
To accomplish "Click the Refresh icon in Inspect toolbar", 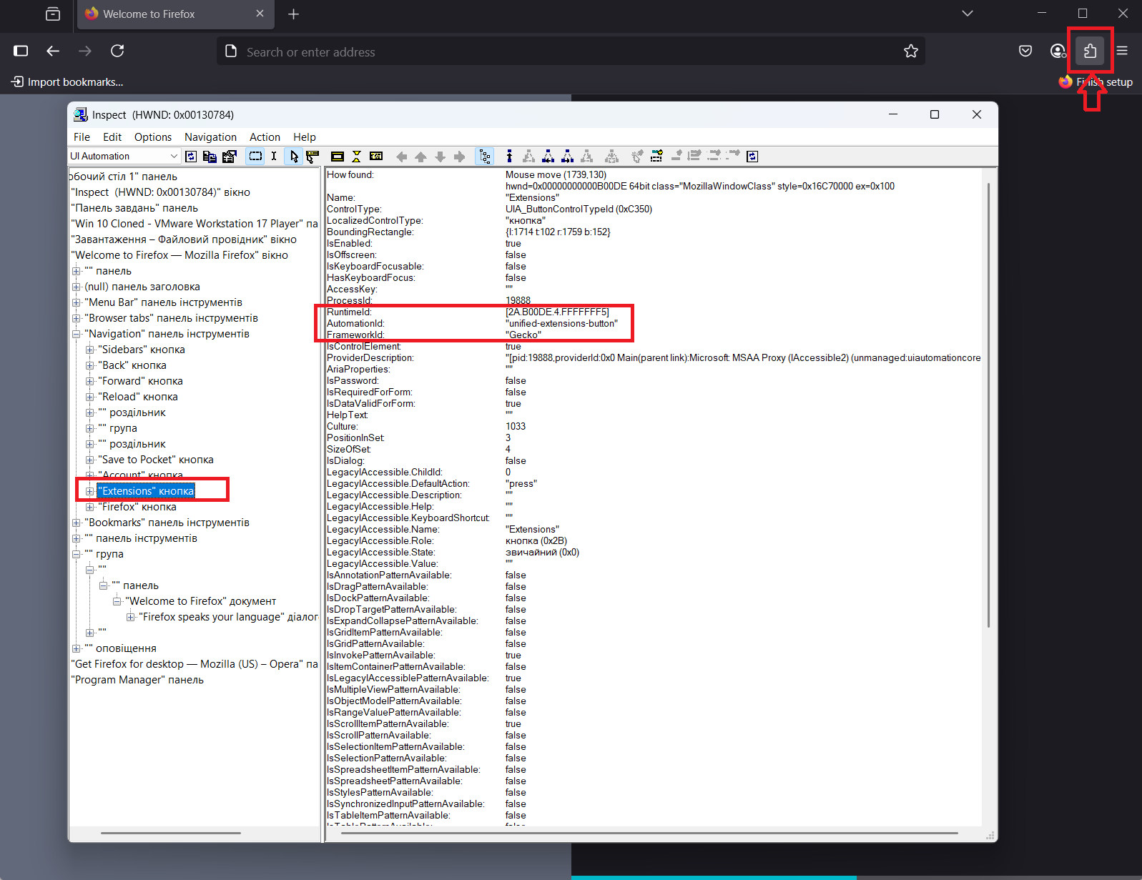I will 191,157.
